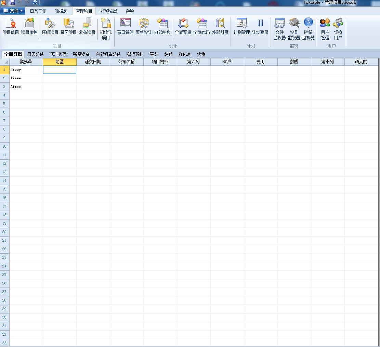Select 碩大的 column header
380x347 pixels.
[x=361, y=62]
